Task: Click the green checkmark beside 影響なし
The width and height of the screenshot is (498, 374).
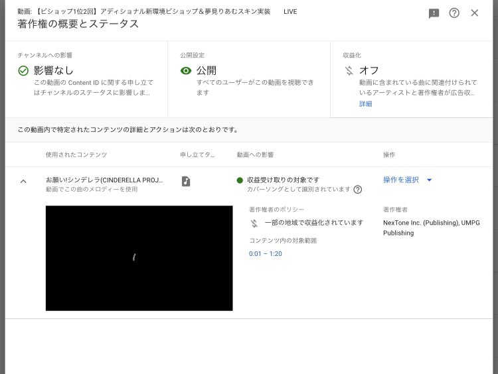Action: click(23, 71)
